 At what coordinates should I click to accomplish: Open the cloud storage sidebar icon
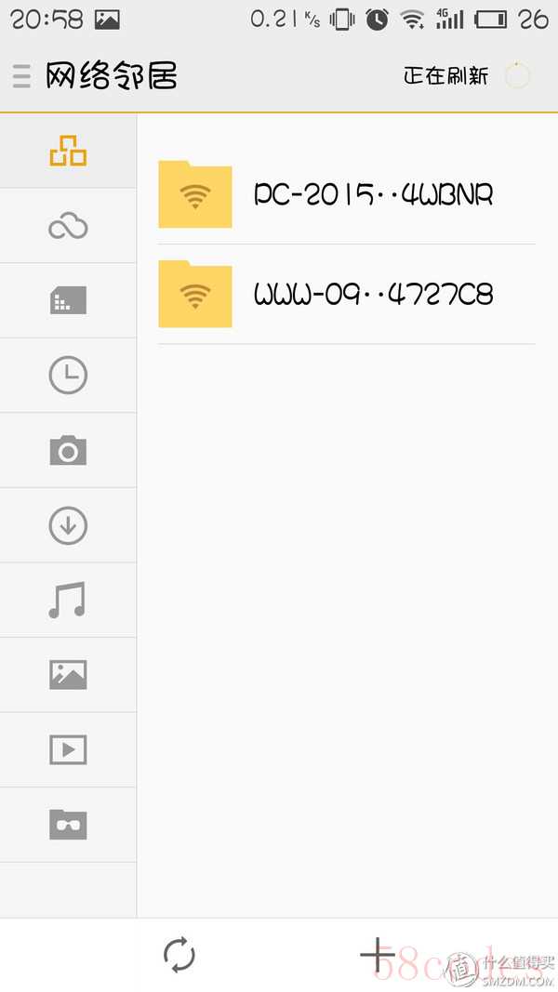point(68,226)
